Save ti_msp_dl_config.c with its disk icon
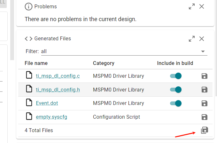 tap(205, 76)
